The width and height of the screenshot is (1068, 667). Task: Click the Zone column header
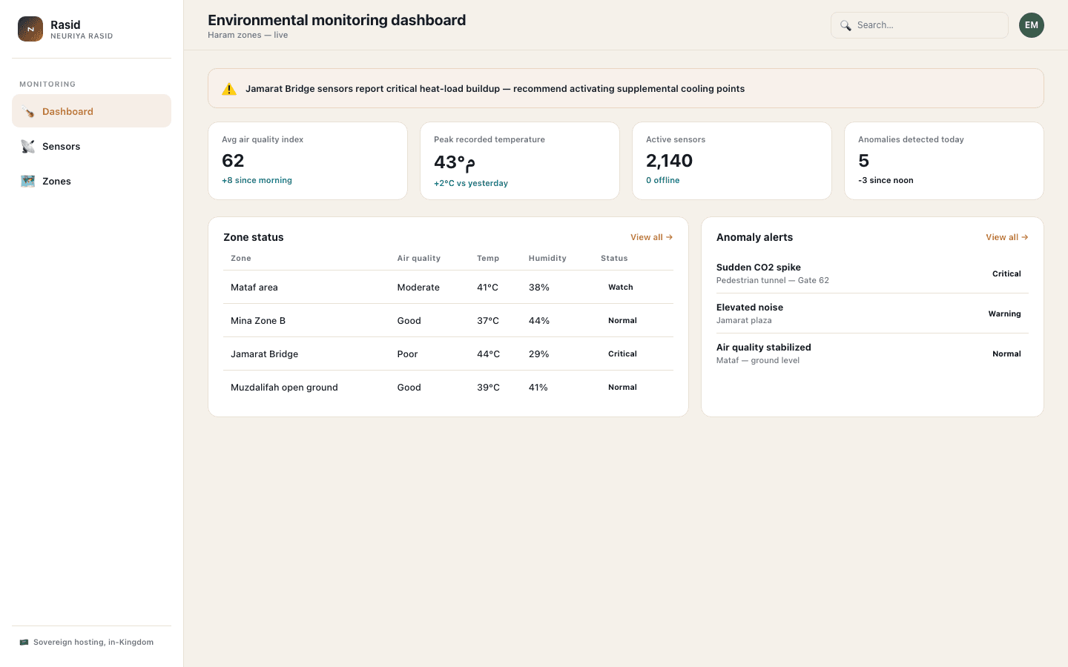(241, 259)
